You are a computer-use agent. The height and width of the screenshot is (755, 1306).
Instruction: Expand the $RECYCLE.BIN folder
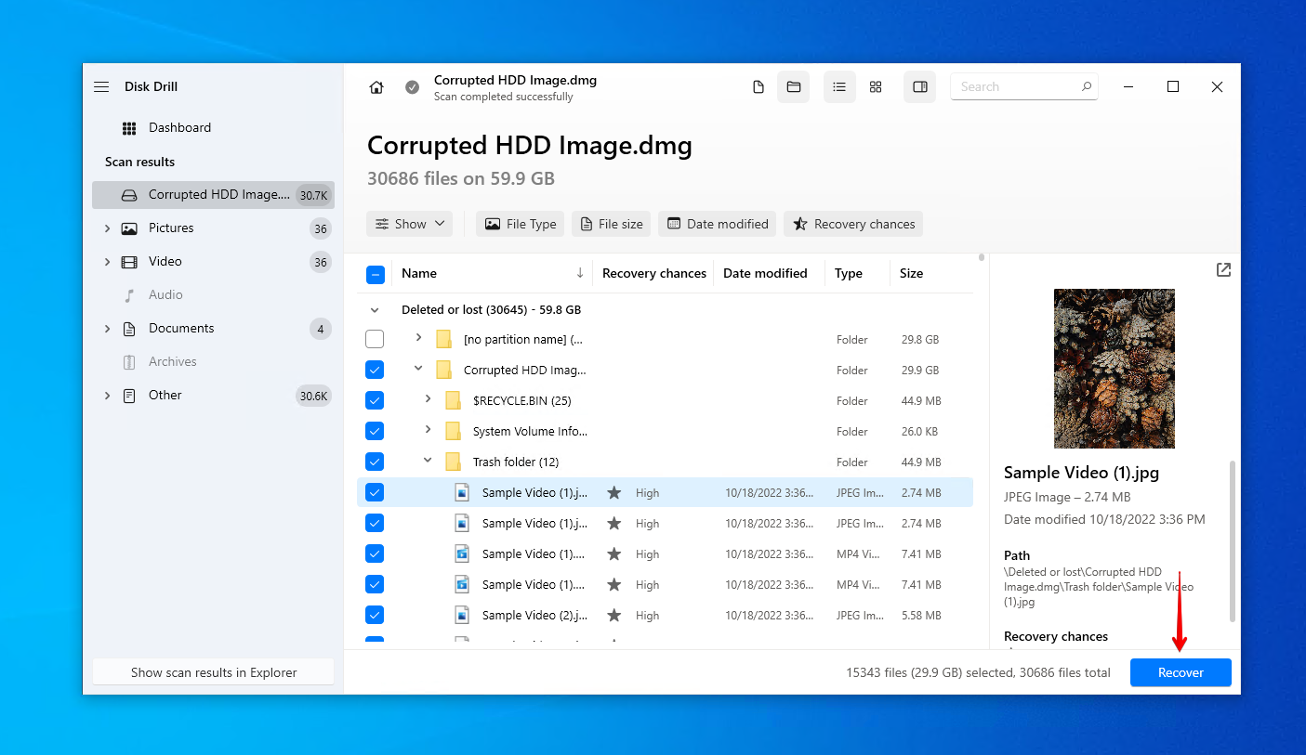coord(428,400)
